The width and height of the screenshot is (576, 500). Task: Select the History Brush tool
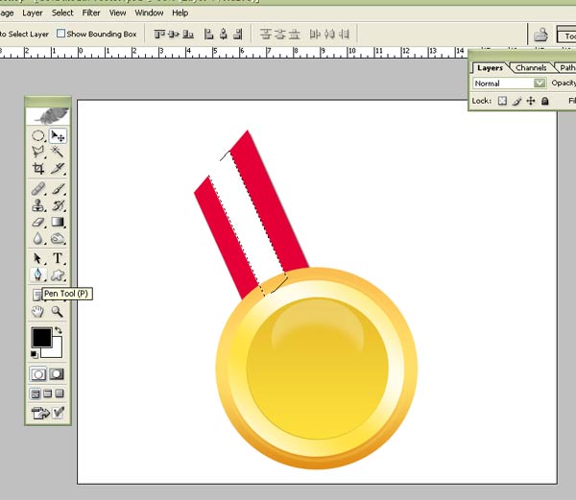click(x=58, y=205)
